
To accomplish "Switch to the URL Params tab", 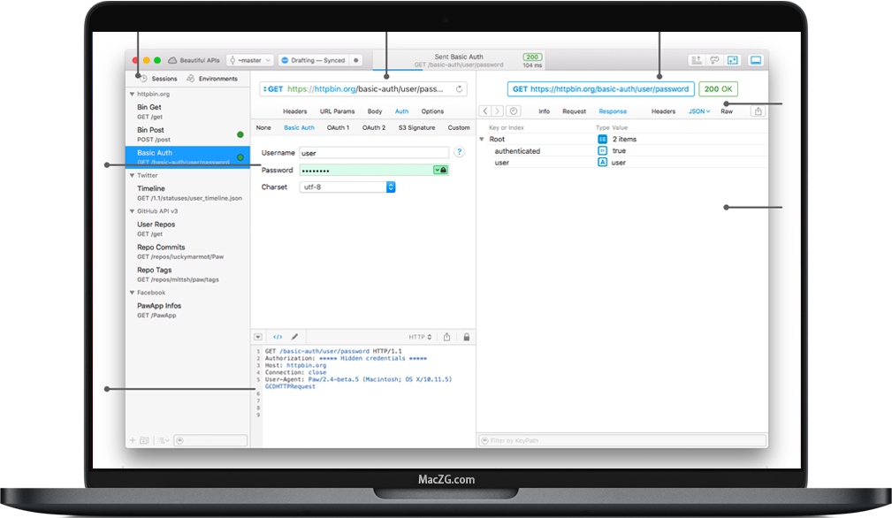I will point(337,111).
